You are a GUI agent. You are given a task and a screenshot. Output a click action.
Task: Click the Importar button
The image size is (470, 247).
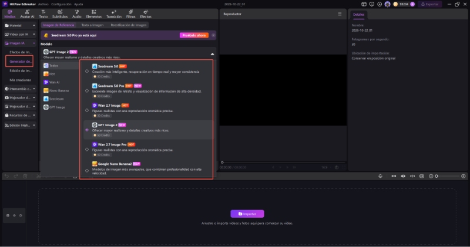247,214
